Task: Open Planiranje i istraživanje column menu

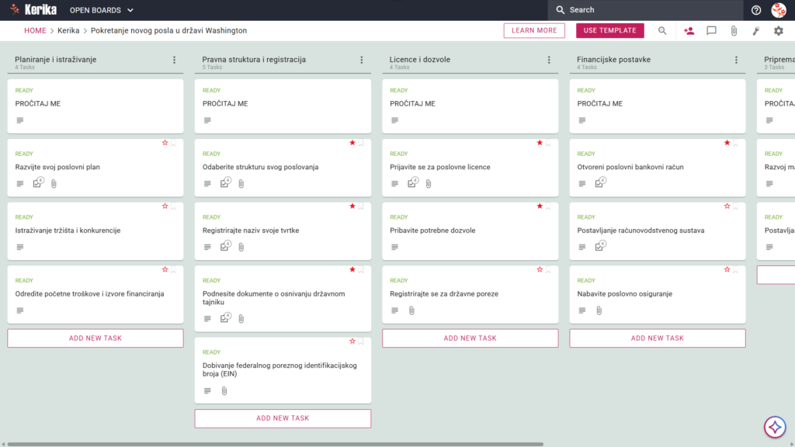Action: (x=175, y=60)
